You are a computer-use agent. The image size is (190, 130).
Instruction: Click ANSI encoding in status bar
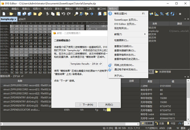[162, 128]
